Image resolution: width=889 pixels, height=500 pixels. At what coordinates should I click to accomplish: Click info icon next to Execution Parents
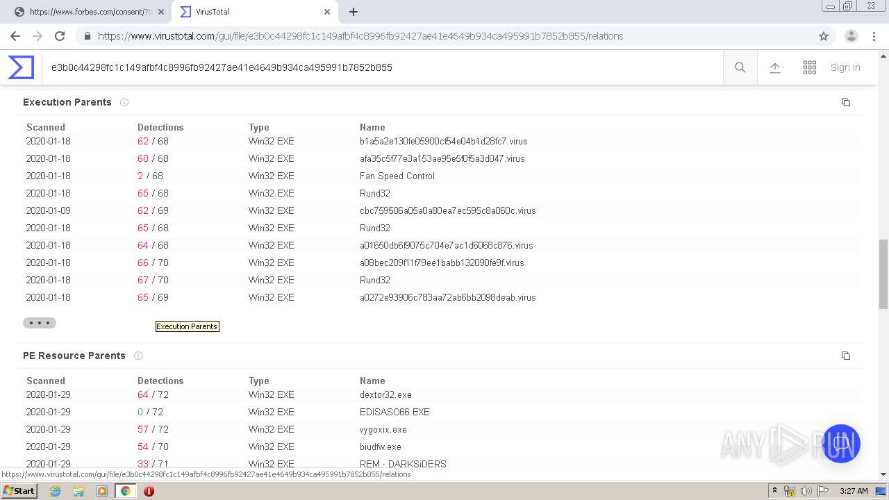click(x=124, y=102)
